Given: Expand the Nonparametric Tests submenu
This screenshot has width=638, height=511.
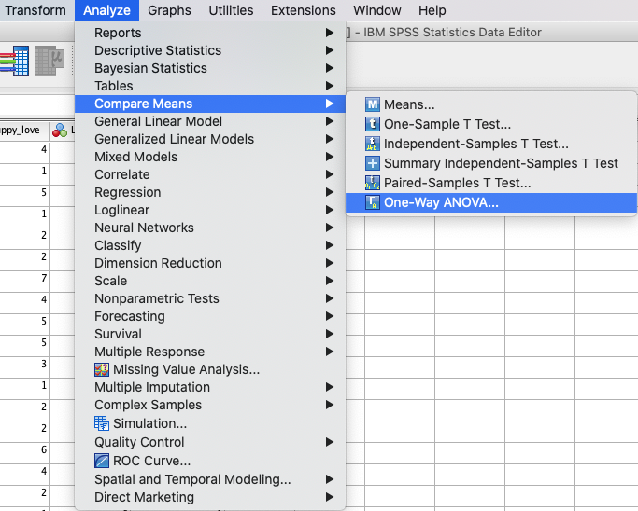Looking at the screenshot, I should 210,298.
